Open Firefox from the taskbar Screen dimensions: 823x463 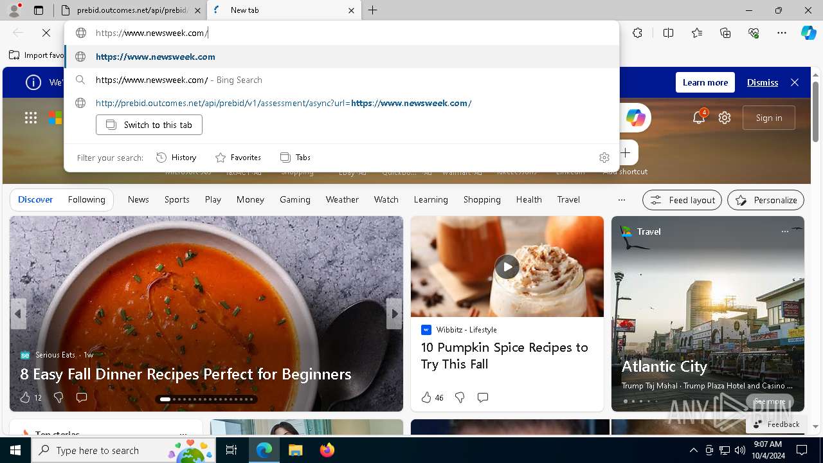coord(327,450)
